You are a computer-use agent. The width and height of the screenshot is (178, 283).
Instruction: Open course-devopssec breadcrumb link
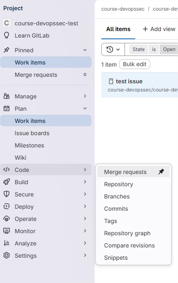pyautogui.click(x=123, y=9)
